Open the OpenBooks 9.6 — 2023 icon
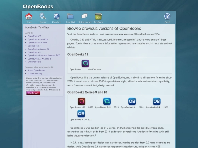The width and height of the screenshot is (198, 148). 132,101
